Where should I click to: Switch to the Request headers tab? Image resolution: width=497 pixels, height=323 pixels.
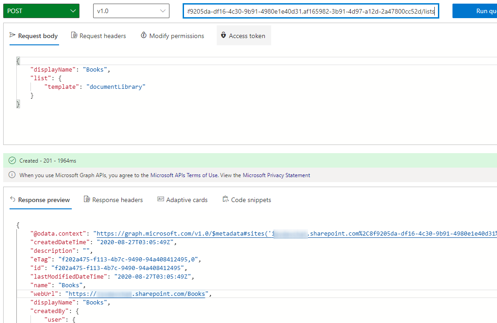pos(103,35)
